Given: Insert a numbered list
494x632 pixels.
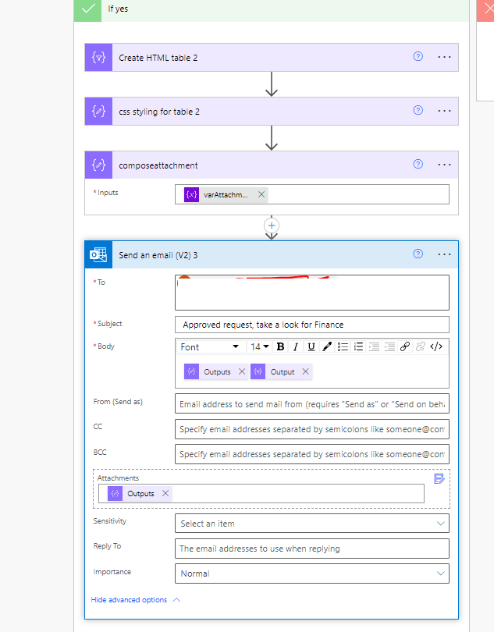Looking at the screenshot, I should coord(358,346).
